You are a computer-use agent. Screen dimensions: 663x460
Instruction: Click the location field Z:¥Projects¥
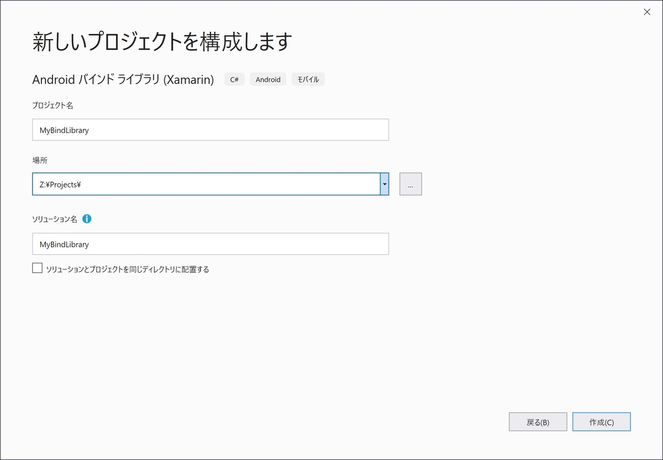[206, 184]
